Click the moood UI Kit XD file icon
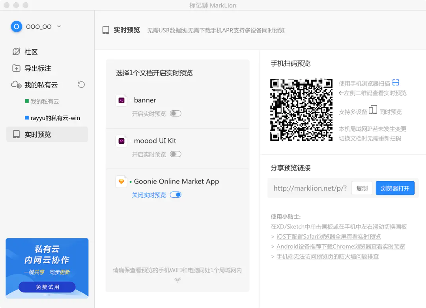 click(121, 141)
